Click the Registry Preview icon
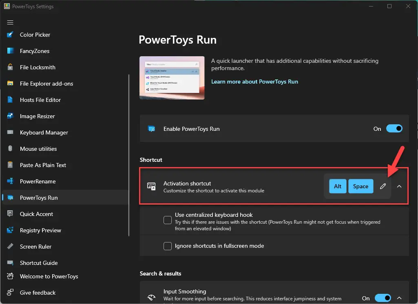Screen dimensions: 418x304 click(10, 230)
